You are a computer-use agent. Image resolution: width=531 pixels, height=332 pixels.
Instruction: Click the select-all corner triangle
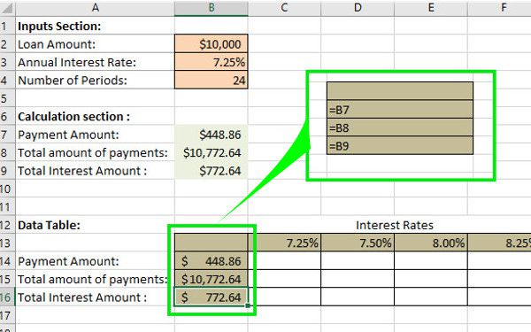[x=7, y=7]
